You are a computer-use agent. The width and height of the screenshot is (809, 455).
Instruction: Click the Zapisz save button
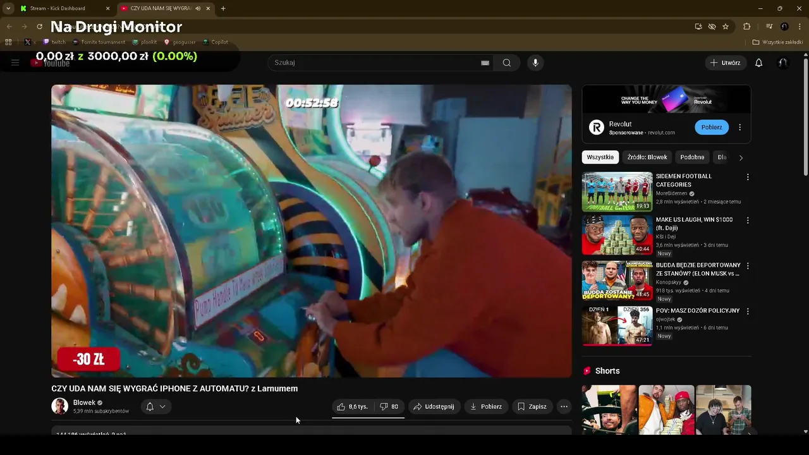[532, 407]
